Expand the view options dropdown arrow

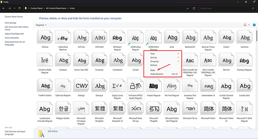249,25
